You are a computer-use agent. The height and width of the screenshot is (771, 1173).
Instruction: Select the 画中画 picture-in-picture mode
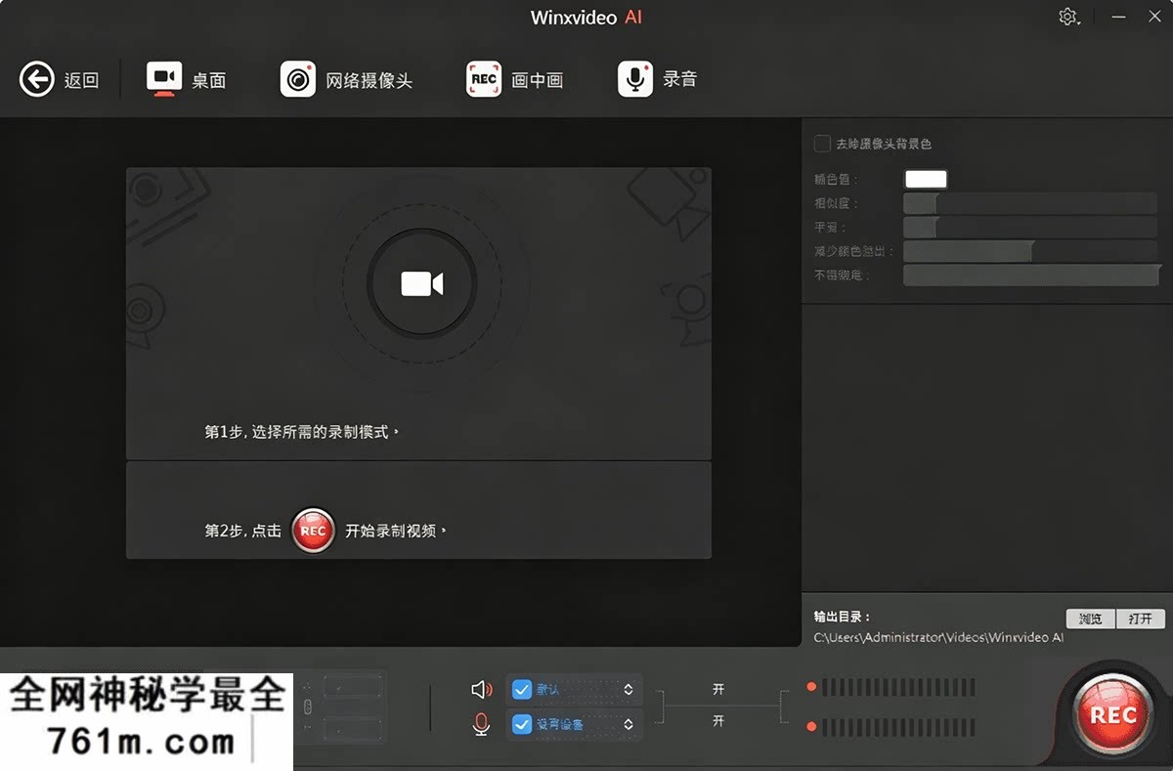click(514, 79)
